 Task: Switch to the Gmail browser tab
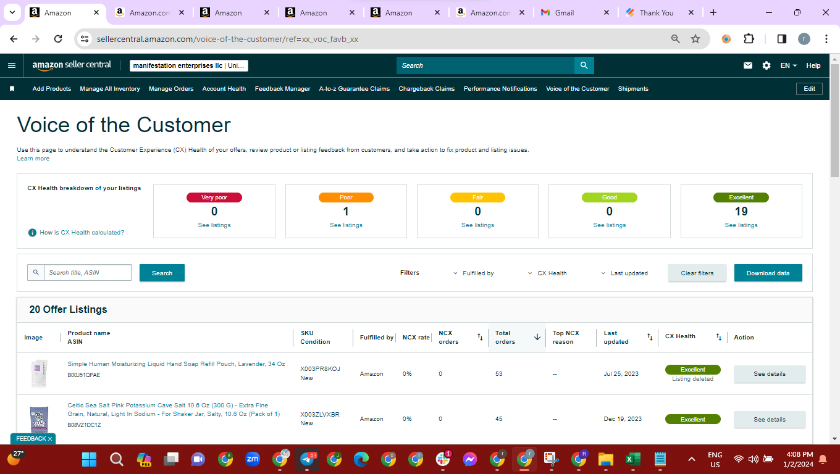coord(574,12)
